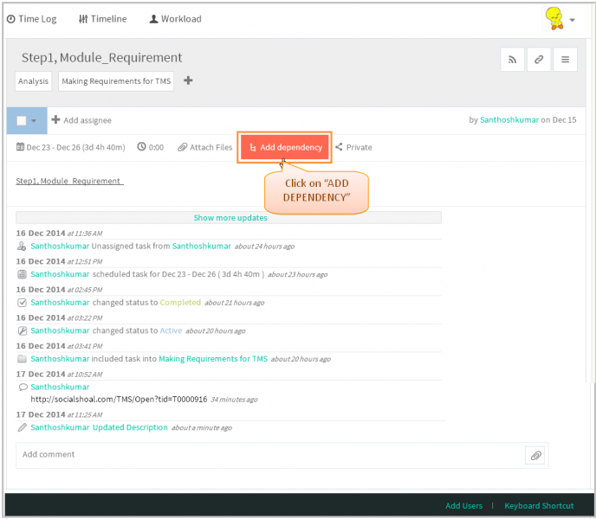596x519 pixels.
Task: Open Making Requirements for TMS tag
Action: (x=116, y=81)
